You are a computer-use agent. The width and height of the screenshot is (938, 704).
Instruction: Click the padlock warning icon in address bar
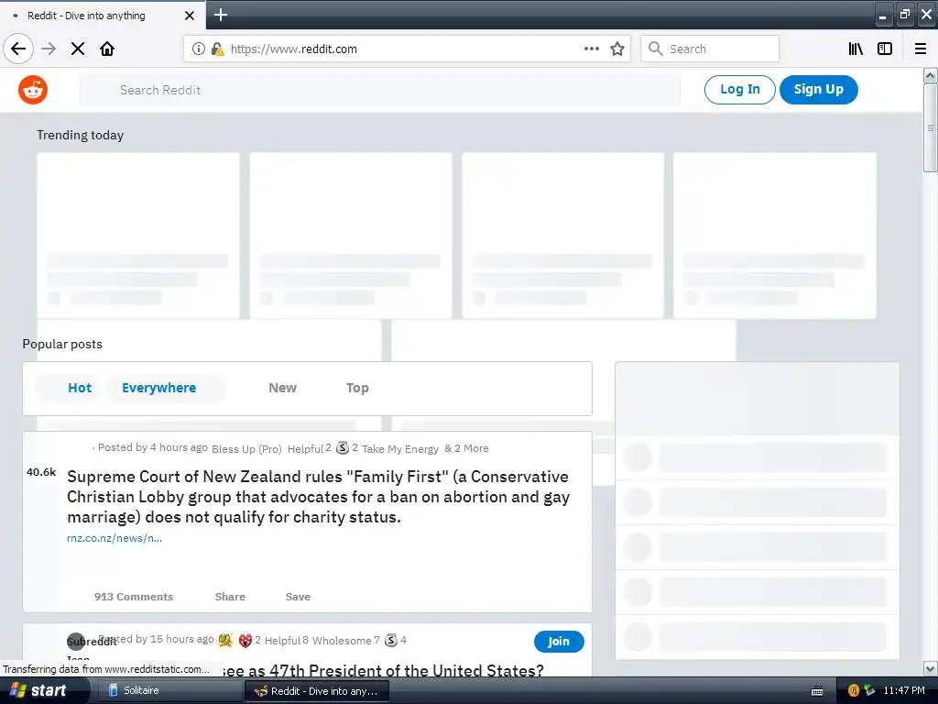[x=218, y=49]
